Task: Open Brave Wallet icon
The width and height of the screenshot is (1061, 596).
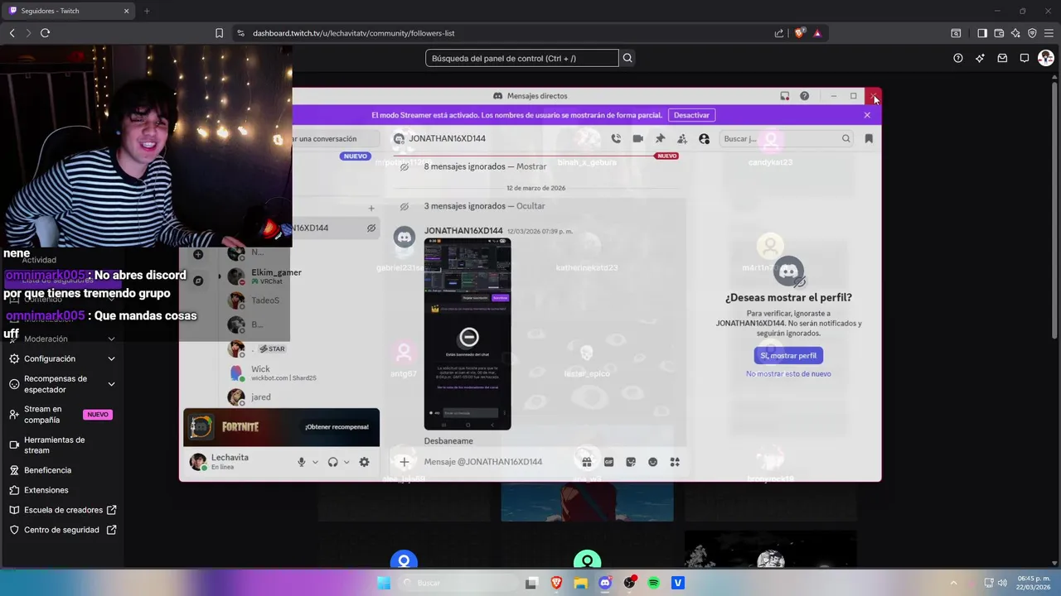Action: tap(999, 33)
